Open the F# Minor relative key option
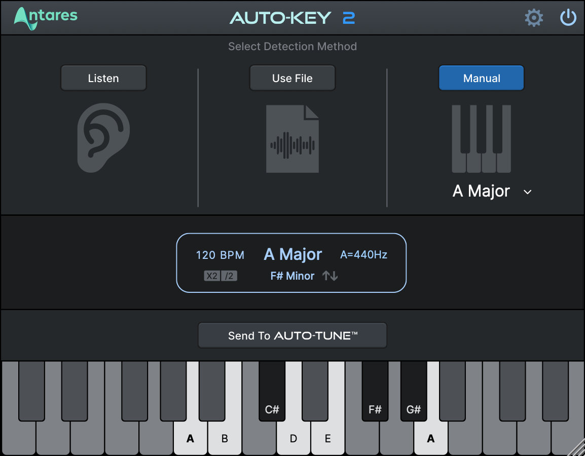The height and width of the screenshot is (456, 585). pos(293,276)
